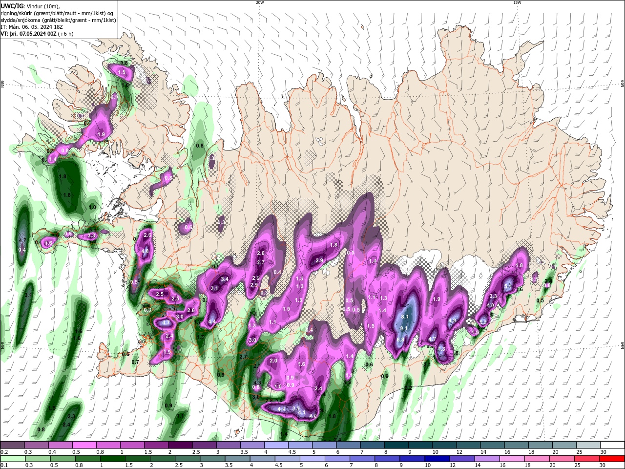Click the 'Vindur (10m)' heading text
Viewport: 625px width, 469px height.
coord(42,6)
